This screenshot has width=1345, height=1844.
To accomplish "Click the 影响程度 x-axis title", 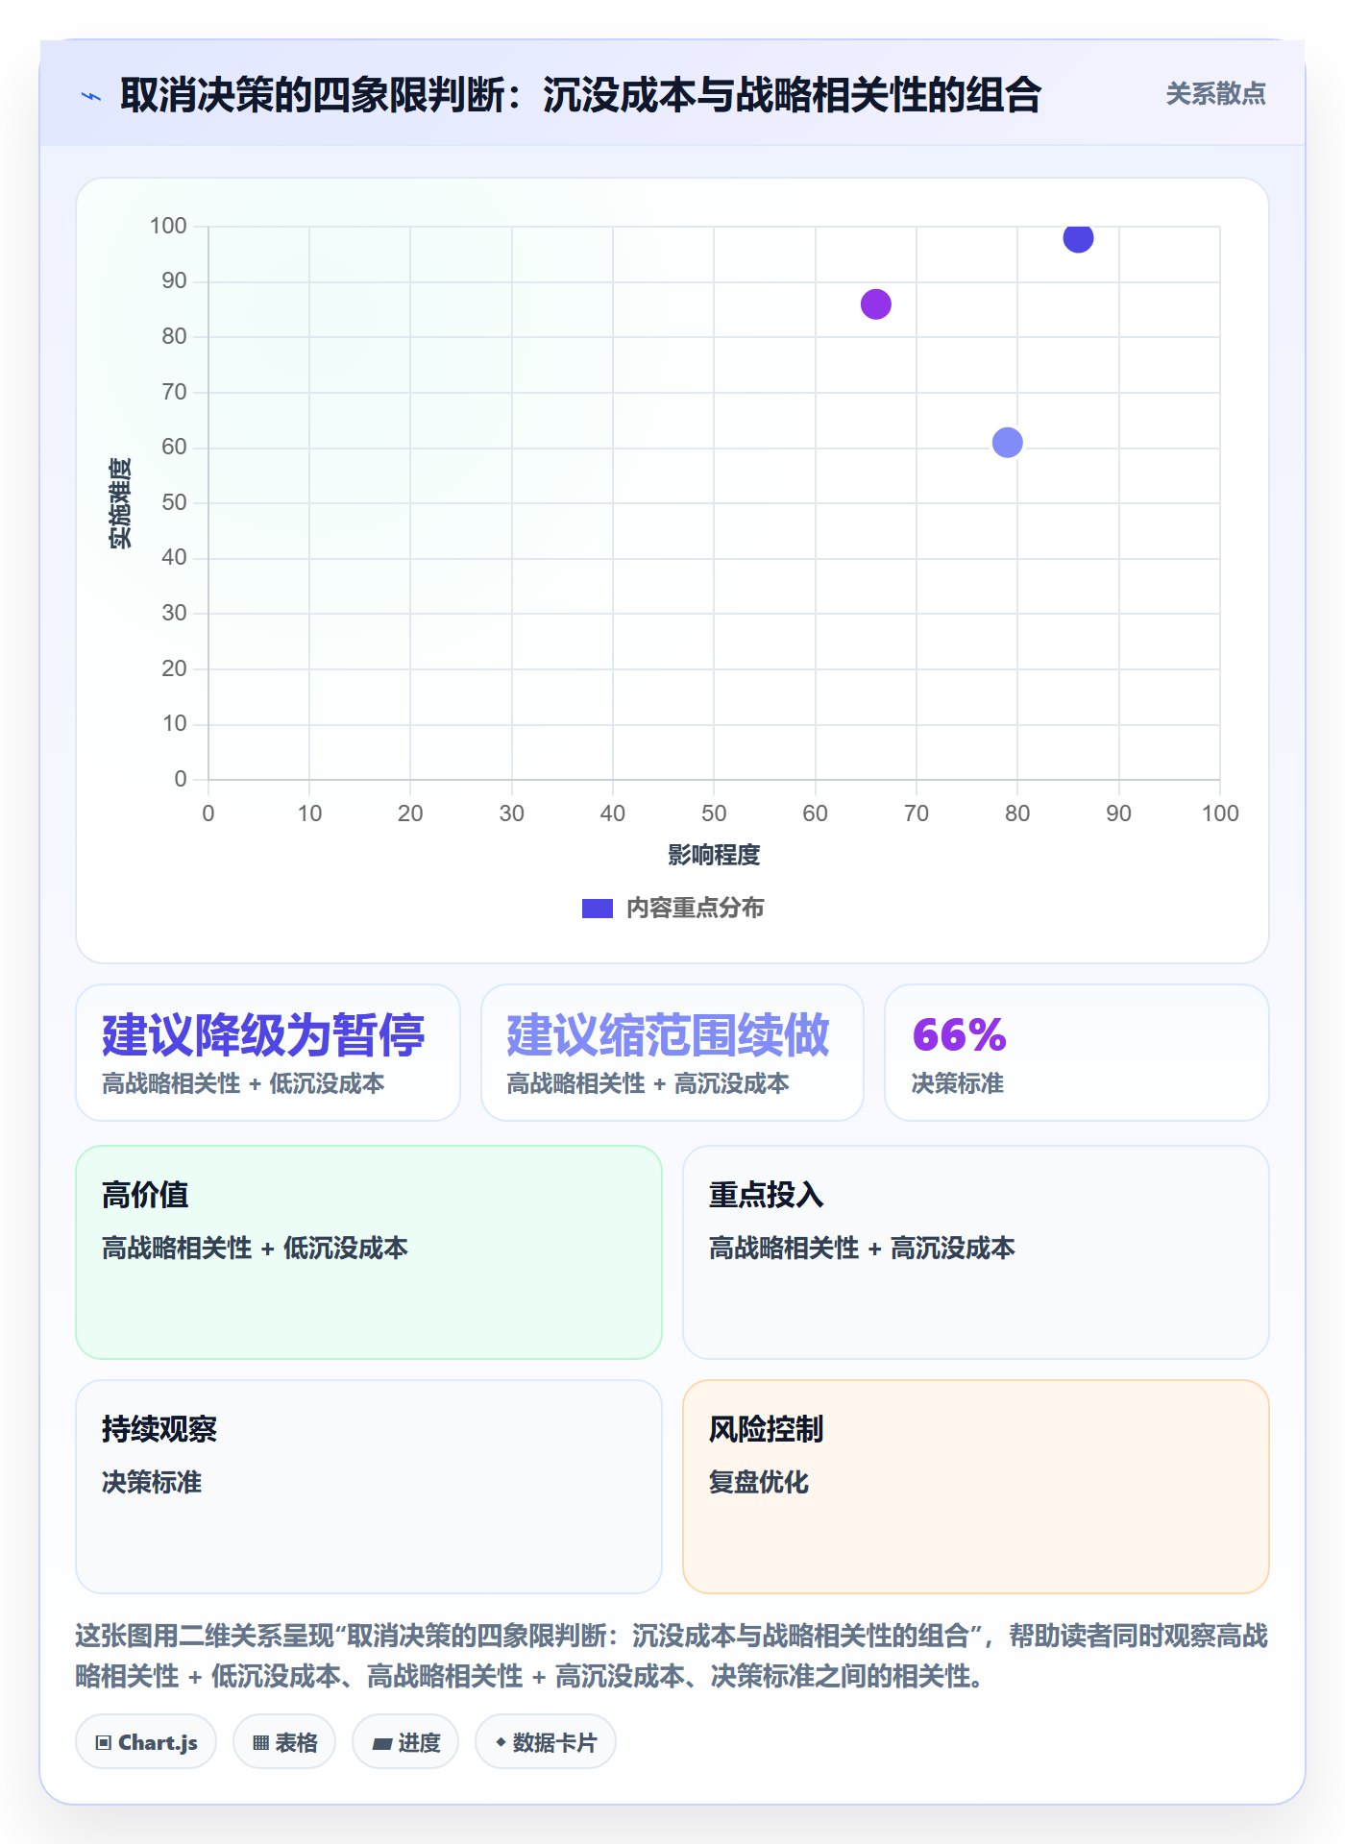I will (x=714, y=855).
